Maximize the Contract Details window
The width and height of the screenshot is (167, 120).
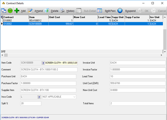153,3
